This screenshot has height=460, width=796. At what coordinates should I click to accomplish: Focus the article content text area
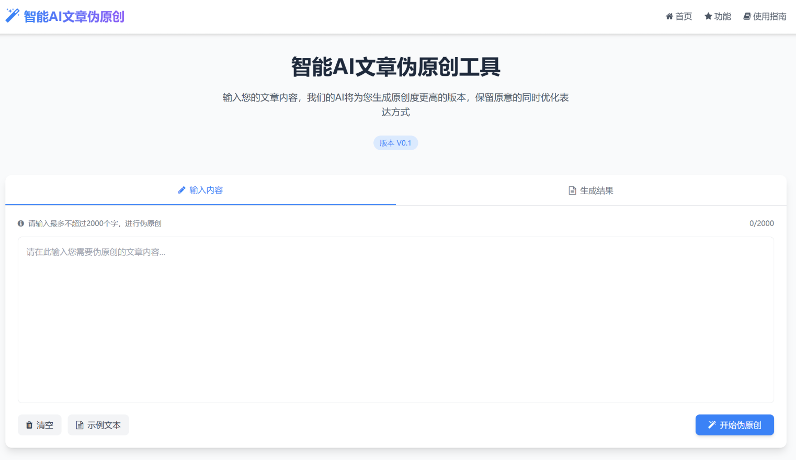click(395, 319)
